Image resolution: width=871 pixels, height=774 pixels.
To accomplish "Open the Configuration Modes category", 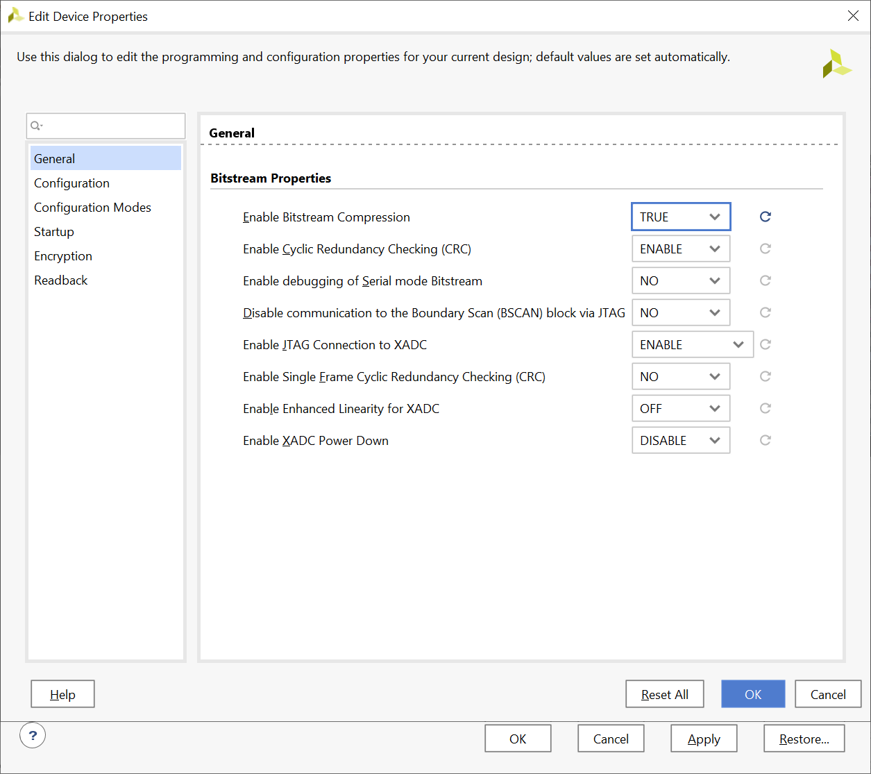I will pyautogui.click(x=105, y=207).
